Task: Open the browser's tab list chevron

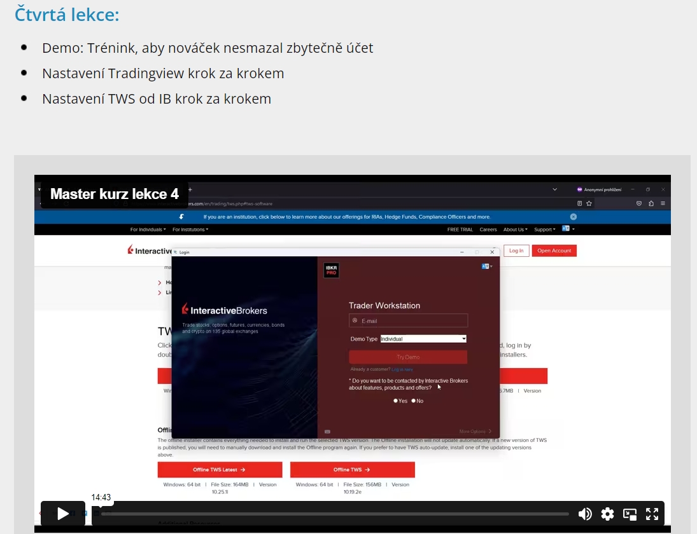Action: click(x=555, y=189)
